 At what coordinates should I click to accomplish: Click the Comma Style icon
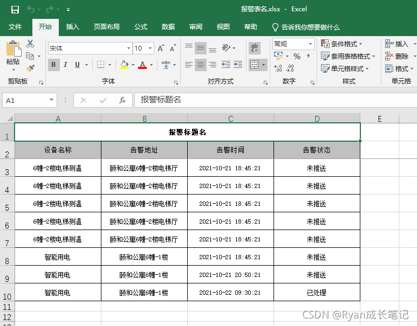click(x=309, y=56)
